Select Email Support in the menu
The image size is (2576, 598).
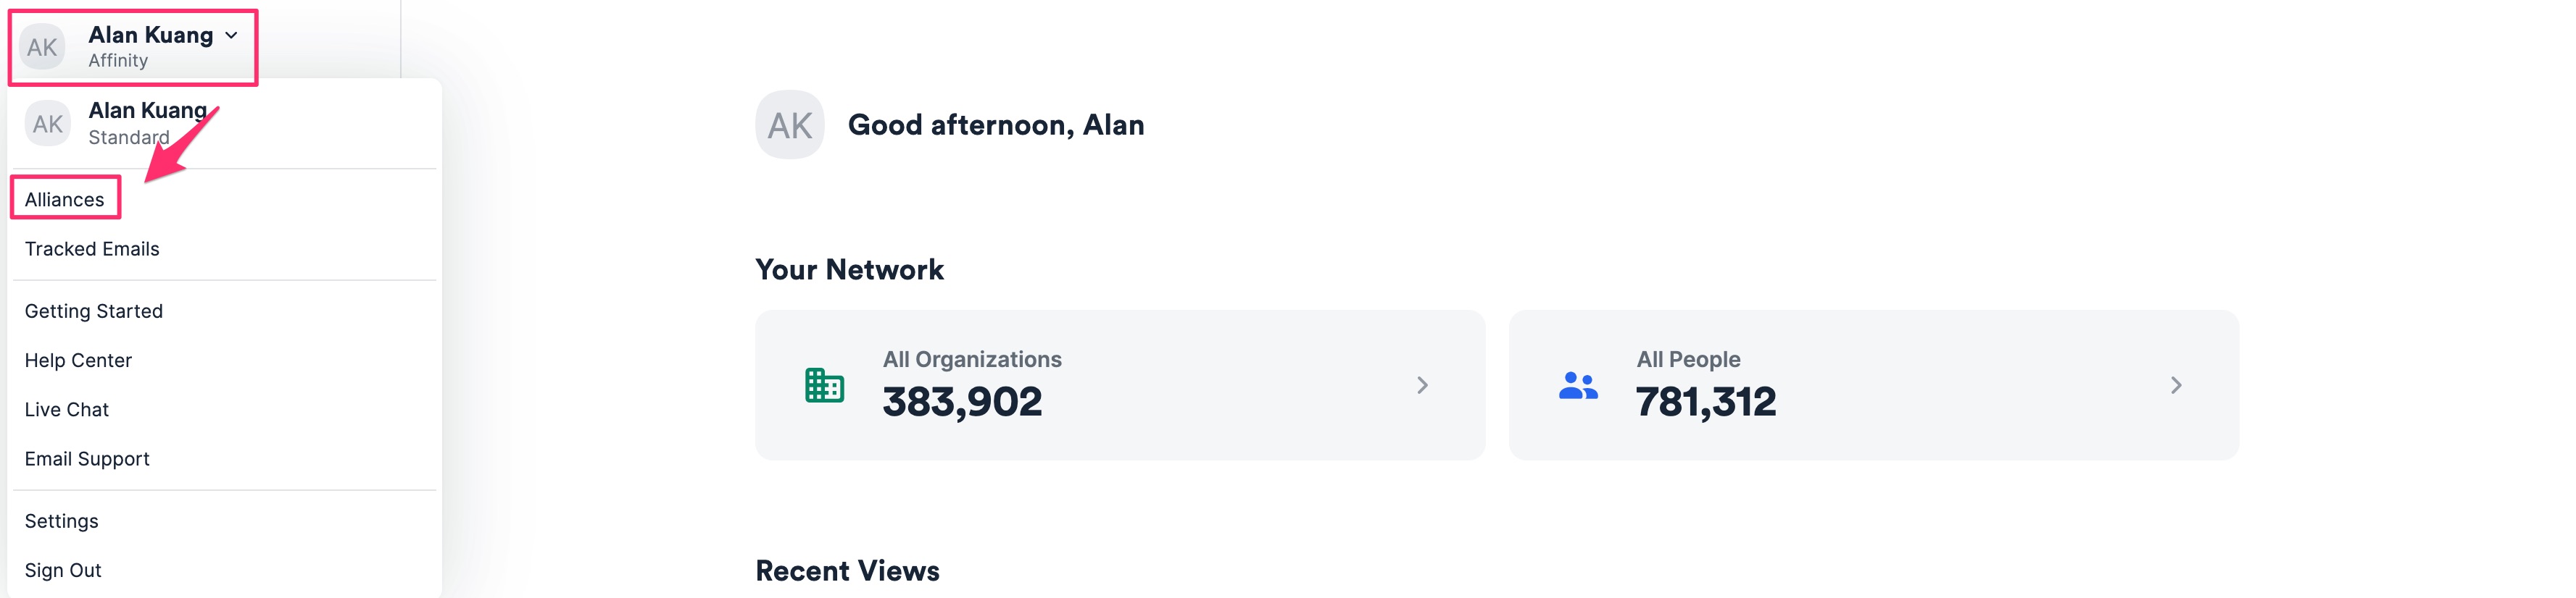[x=87, y=458]
